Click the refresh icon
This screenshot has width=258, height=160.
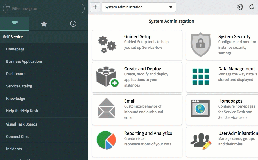pos(252,7)
